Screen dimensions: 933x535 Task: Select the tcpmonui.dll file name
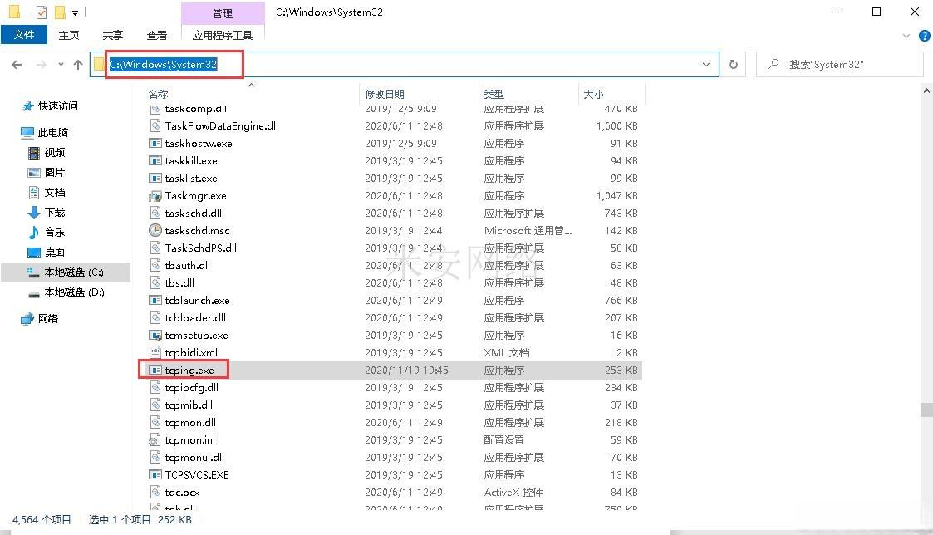click(194, 457)
